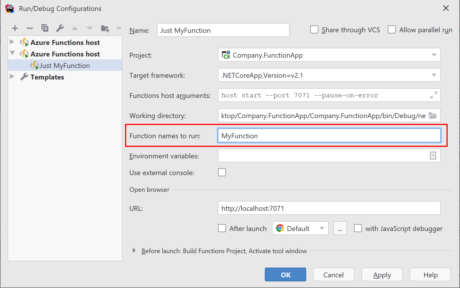Select the expanded Azure Functions host item
This screenshot has width=460, height=288.
click(65, 54)
